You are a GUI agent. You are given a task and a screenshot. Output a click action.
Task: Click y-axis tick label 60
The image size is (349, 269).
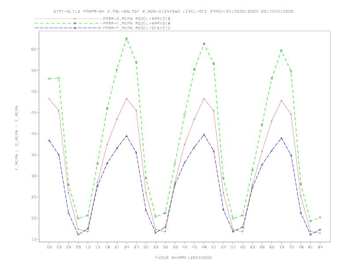[33, 49]
